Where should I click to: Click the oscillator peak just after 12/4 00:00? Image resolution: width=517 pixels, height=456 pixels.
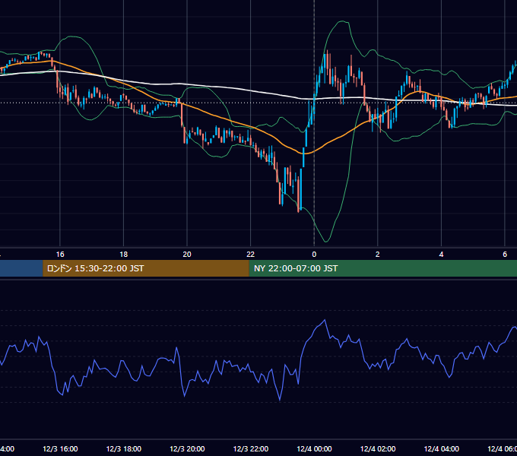325,320
